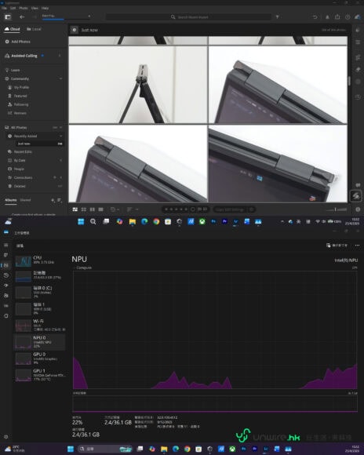Open the Help menu in Lightroom
The height and width of the screenshot is (455, 364).
(x=45, y=8)
